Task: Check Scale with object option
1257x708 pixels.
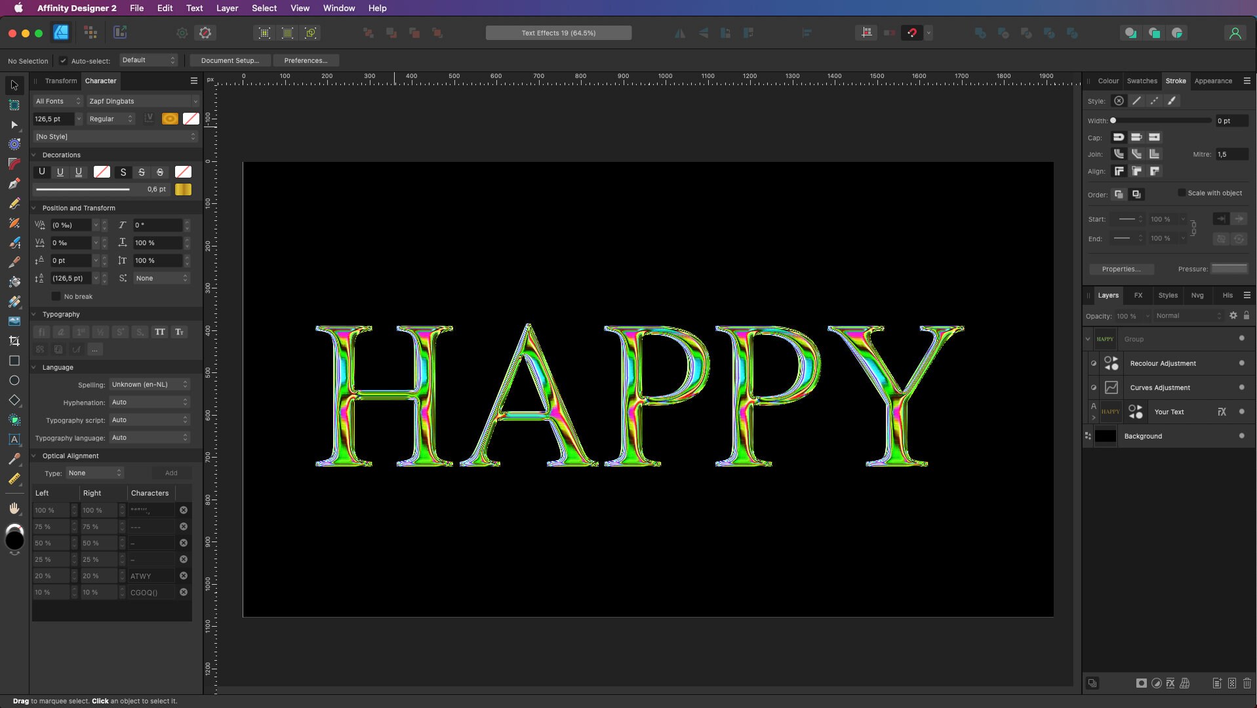Action: coord(1182,193)
